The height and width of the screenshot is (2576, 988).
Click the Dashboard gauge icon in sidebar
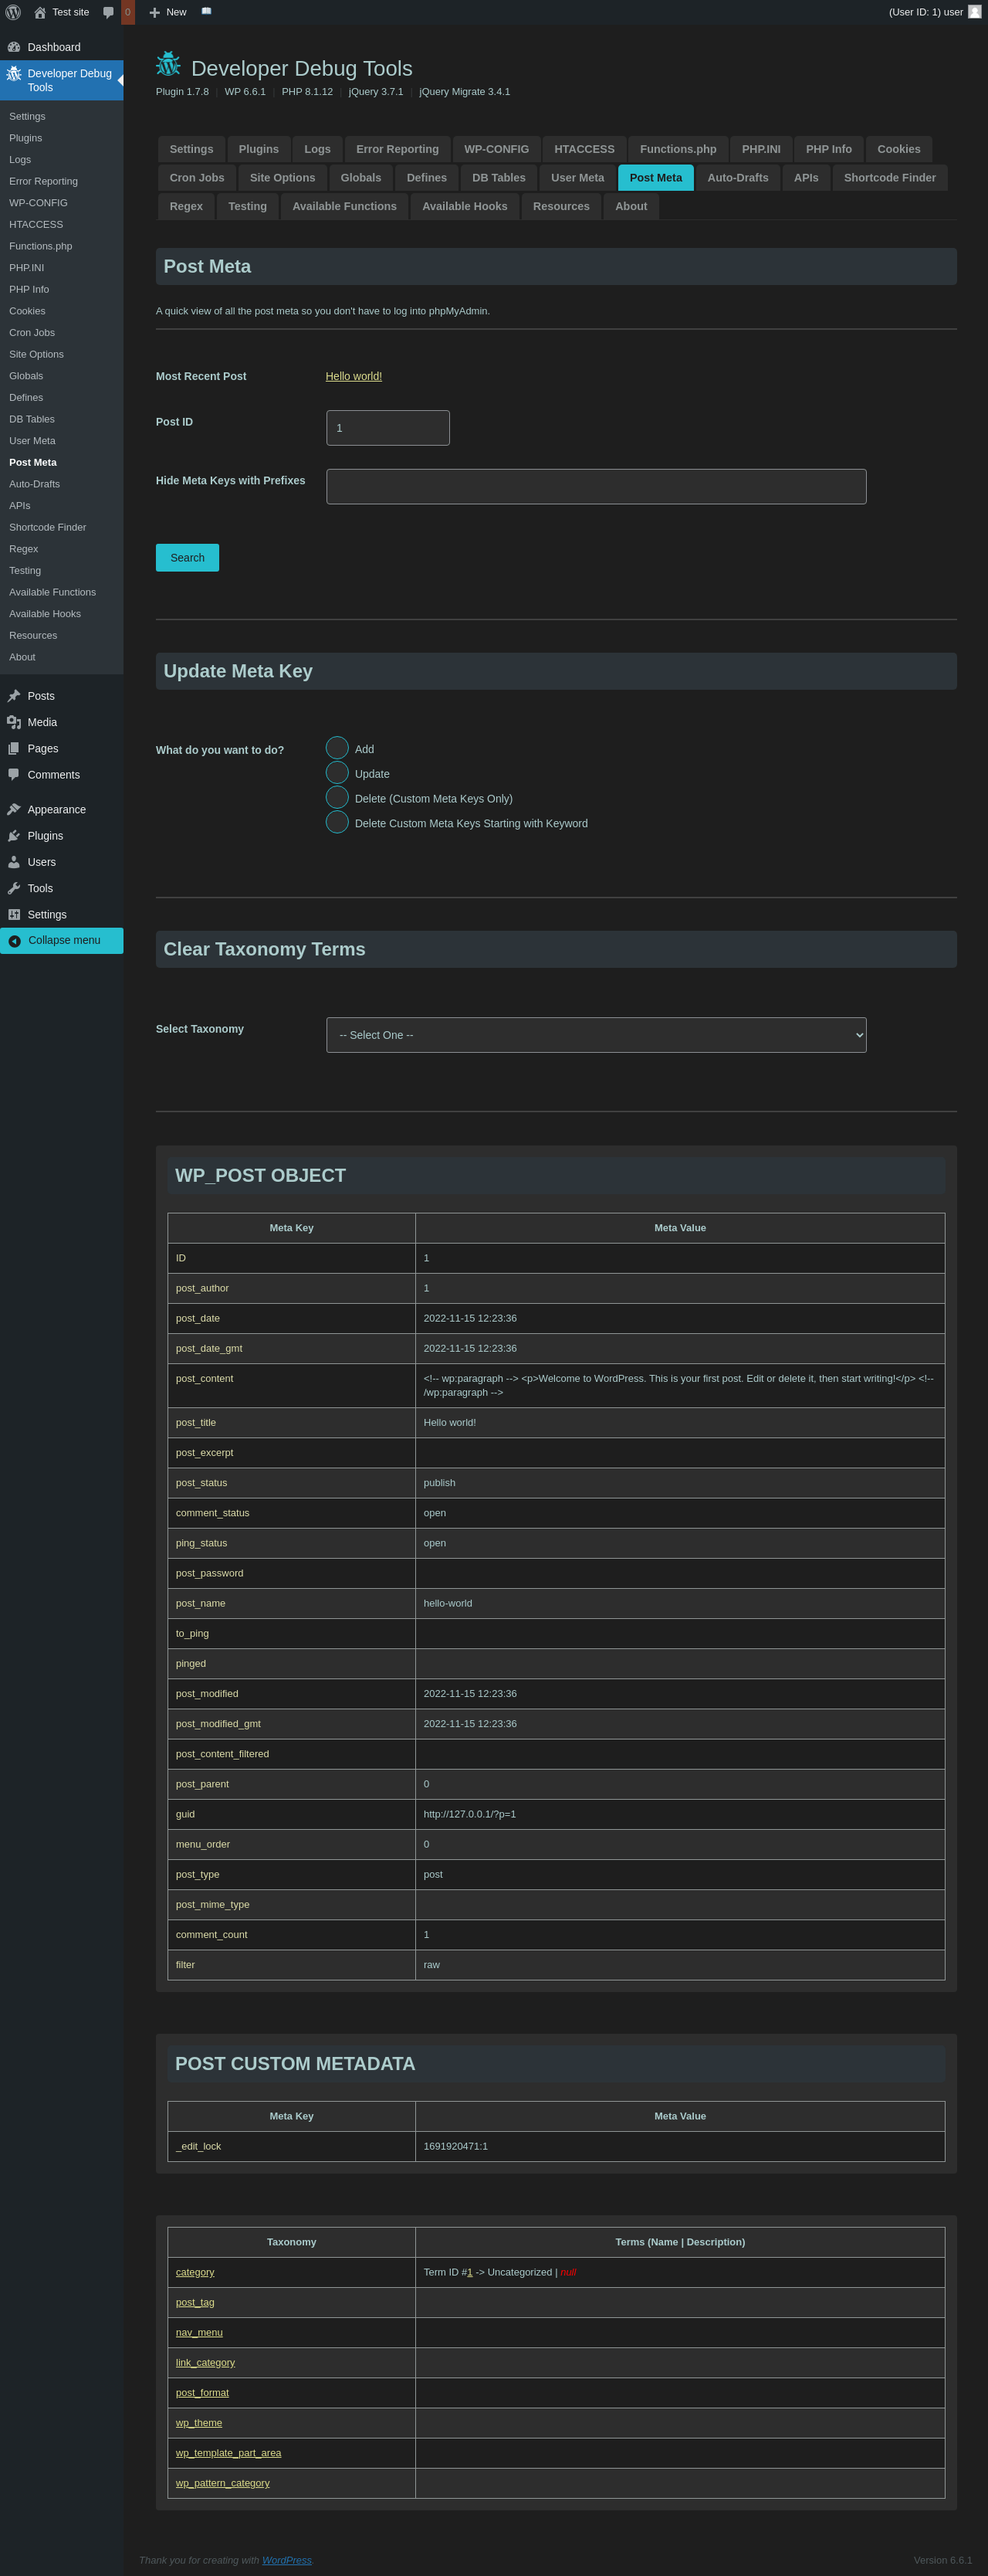[14, 47]
